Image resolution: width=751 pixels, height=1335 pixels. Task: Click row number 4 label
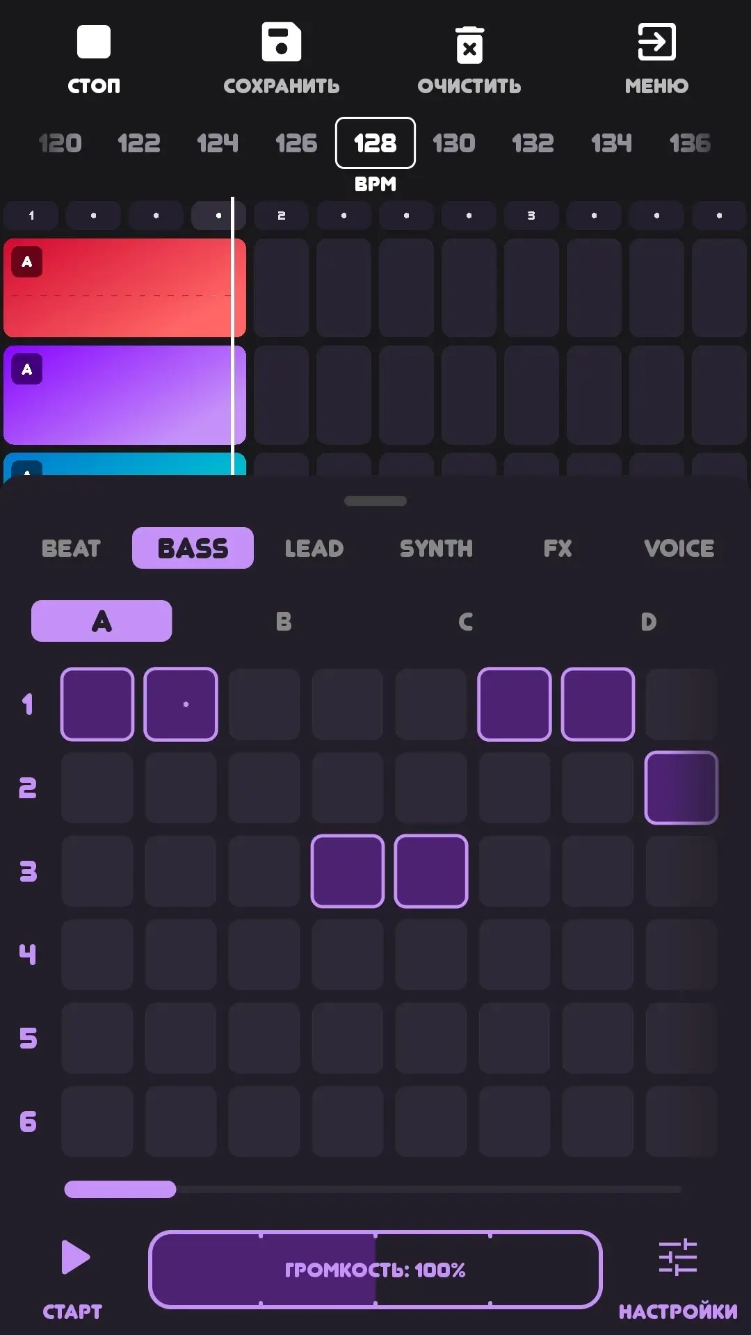28,955
